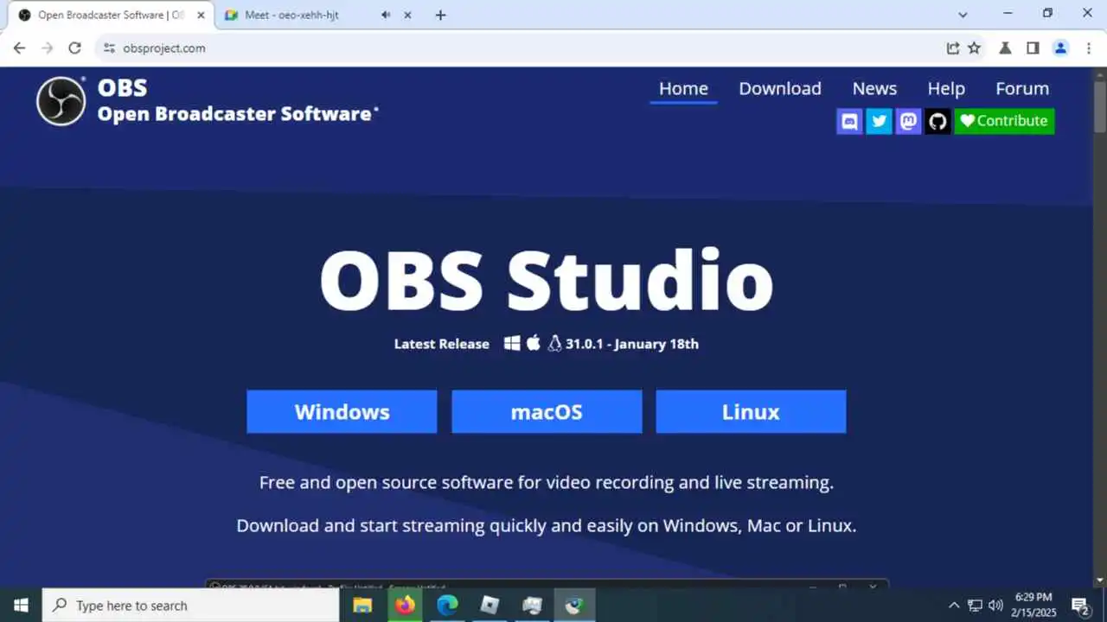Image resolution: width=1107 pixels, height=622 pixels.
Task: Toggle the browser side panel icon
Action: click(1033, 48)
